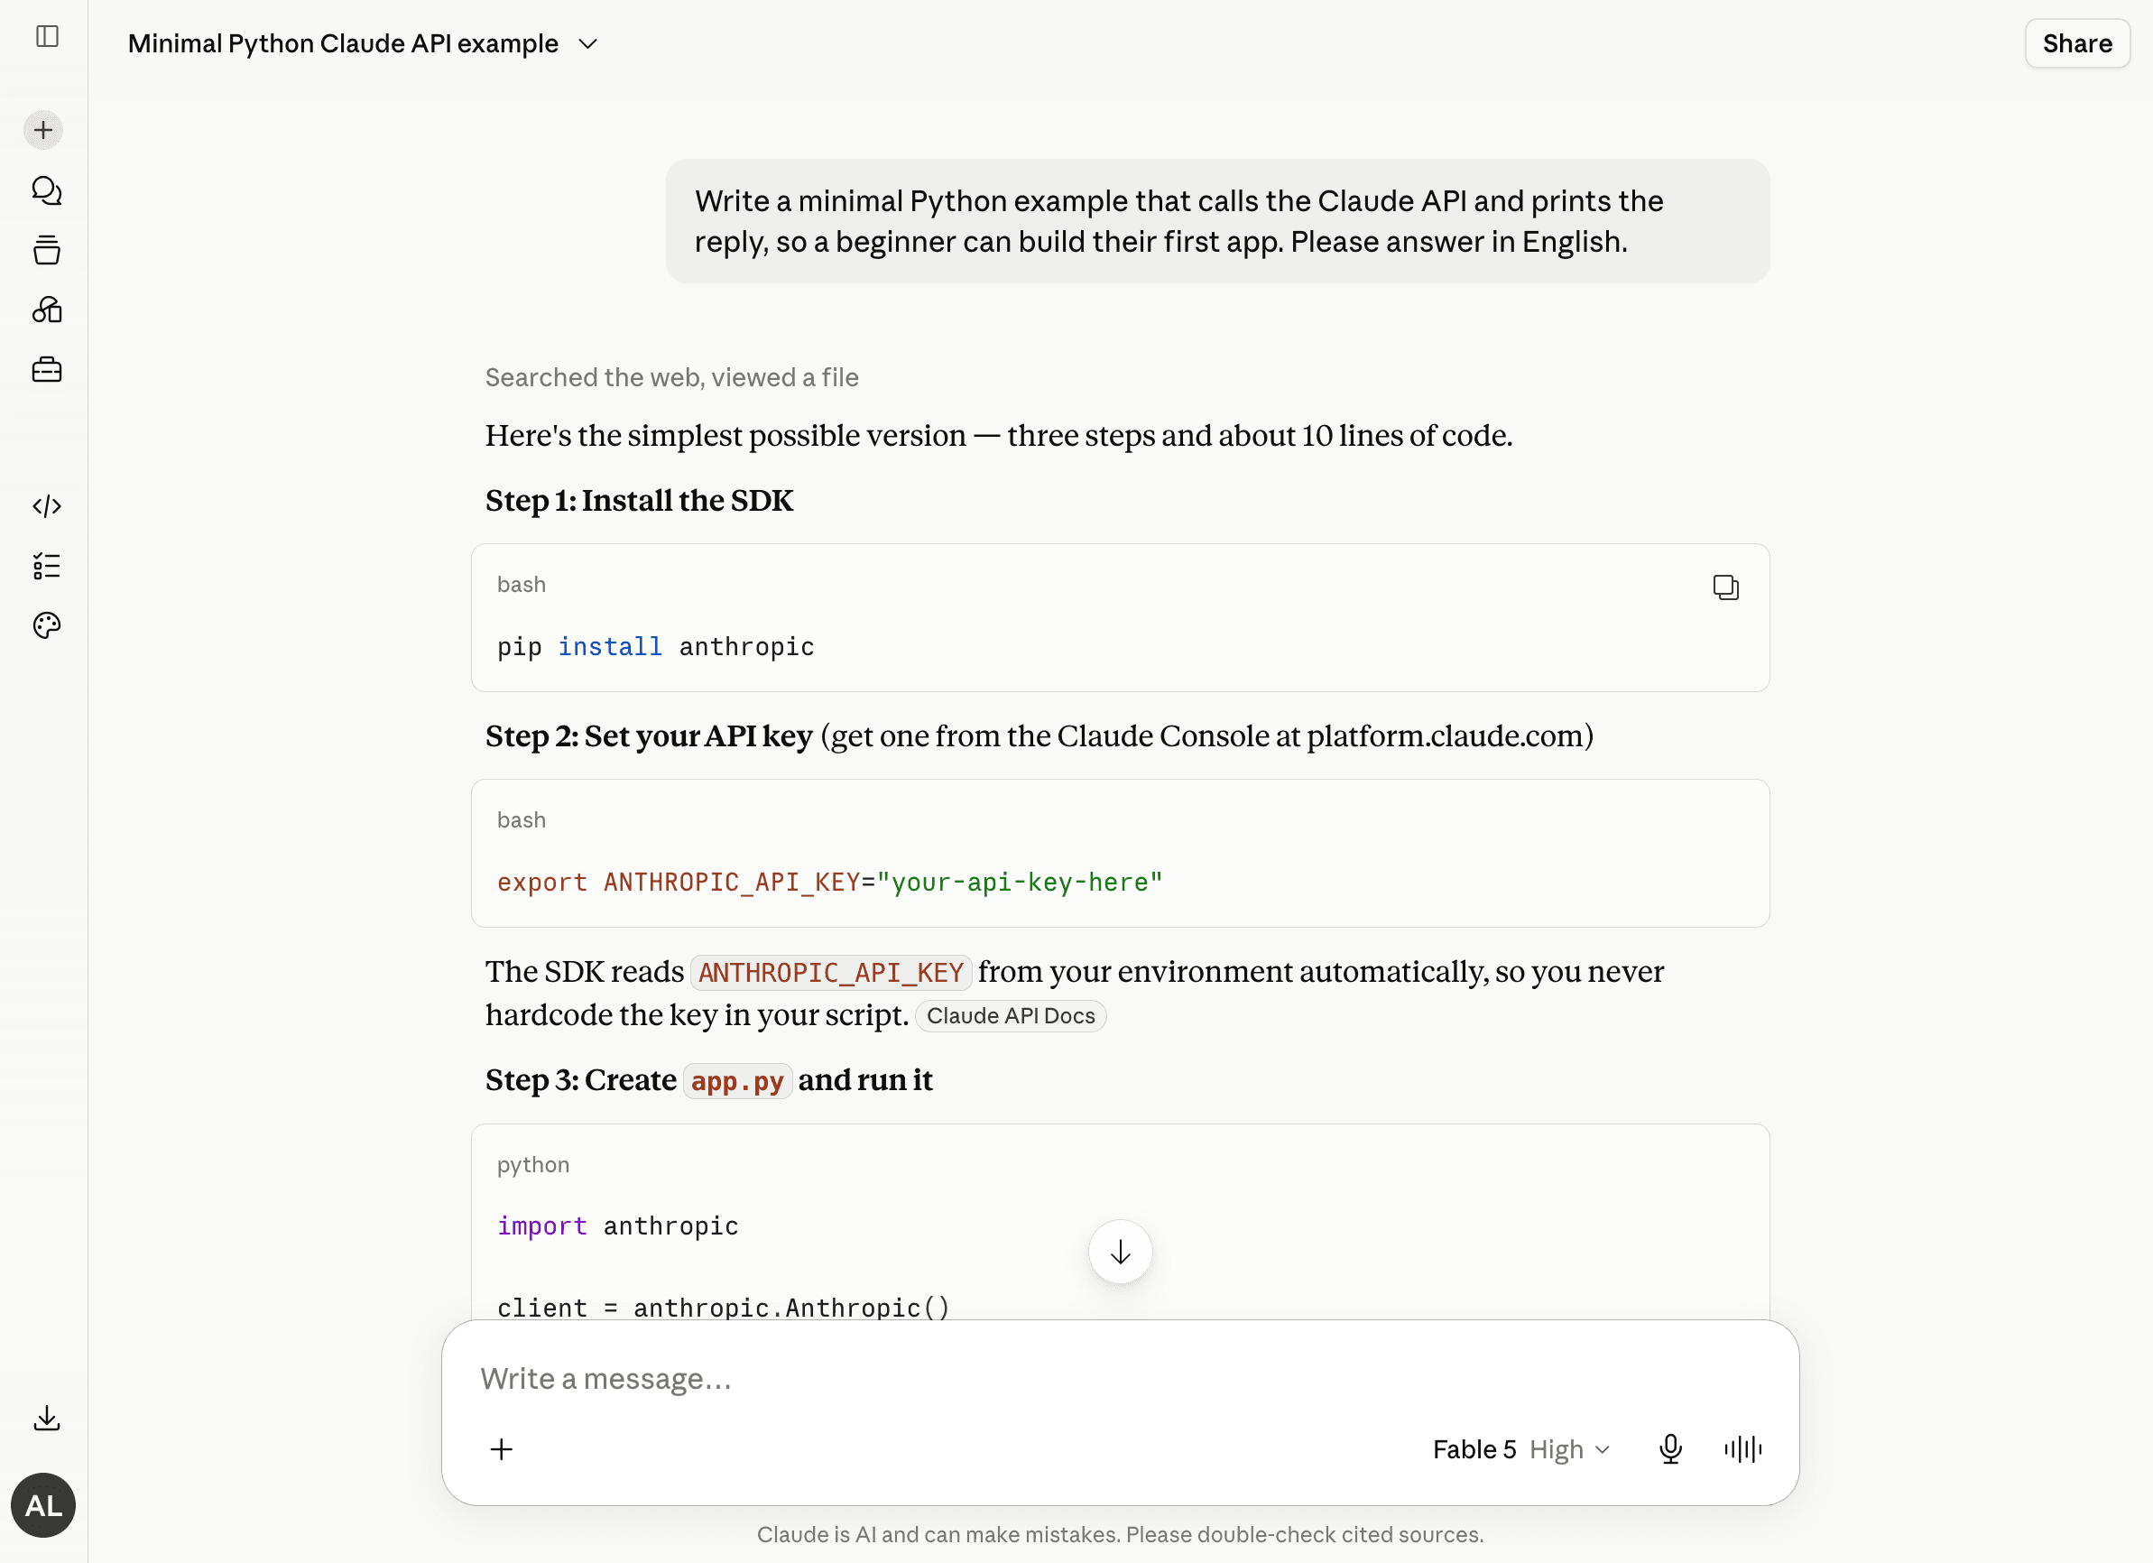Click the export ANTHROPIC_API_KEY code line
This screenshot has width=2153, height=1563.
coord(829,883)
